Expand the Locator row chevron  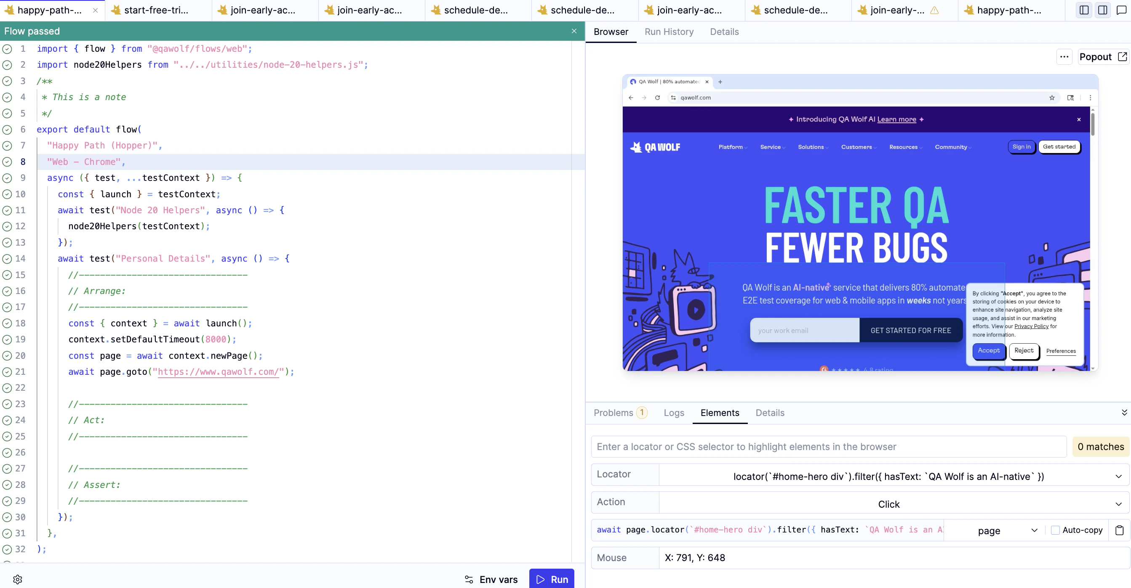1120,476
